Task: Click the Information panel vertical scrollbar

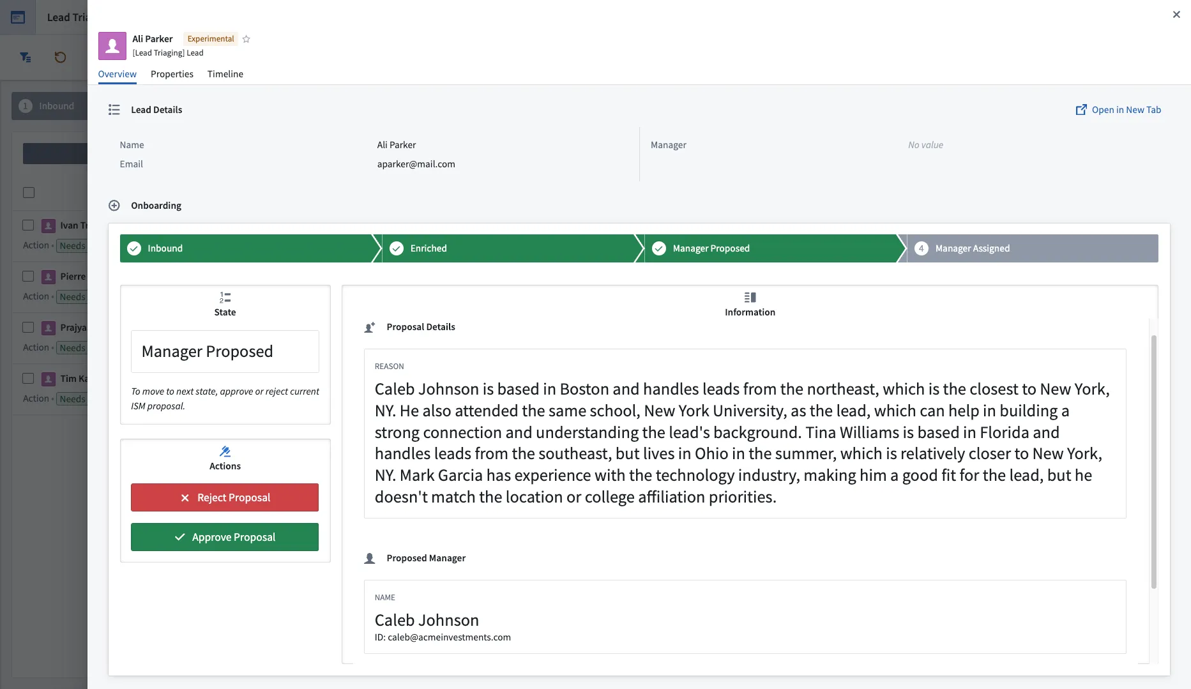Action: (1153, 460)
